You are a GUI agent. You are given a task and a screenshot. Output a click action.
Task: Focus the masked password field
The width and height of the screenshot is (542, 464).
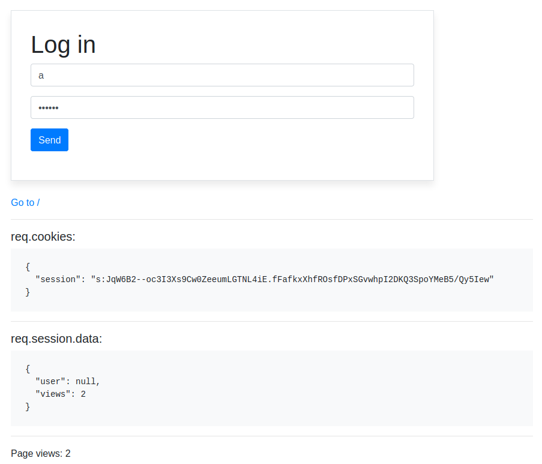click(x=222, y=107)
